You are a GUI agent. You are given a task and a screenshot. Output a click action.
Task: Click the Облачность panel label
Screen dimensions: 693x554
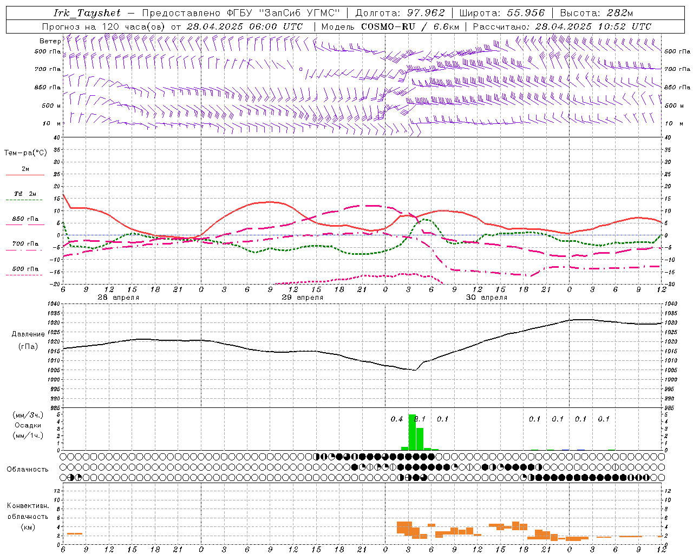[x=28, y=470]
